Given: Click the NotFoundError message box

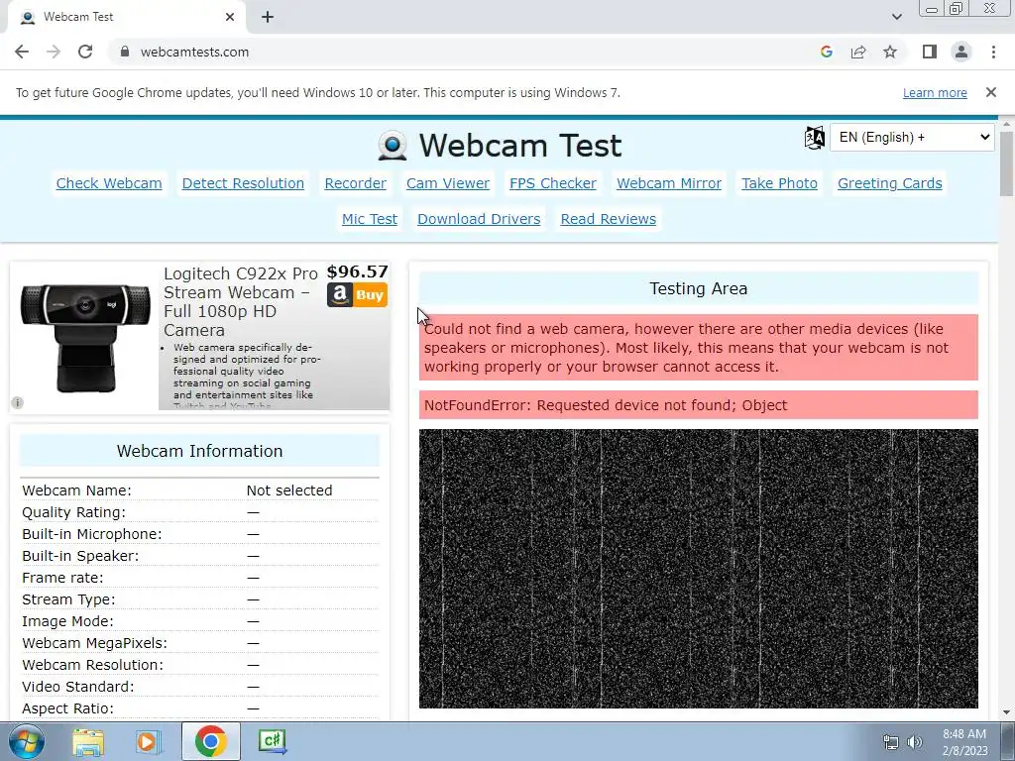Looking at the screenshot, I should tap(699, 405).
